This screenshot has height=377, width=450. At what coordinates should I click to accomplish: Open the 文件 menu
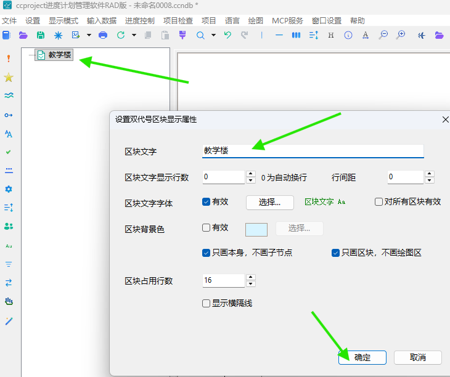[9, 21]
